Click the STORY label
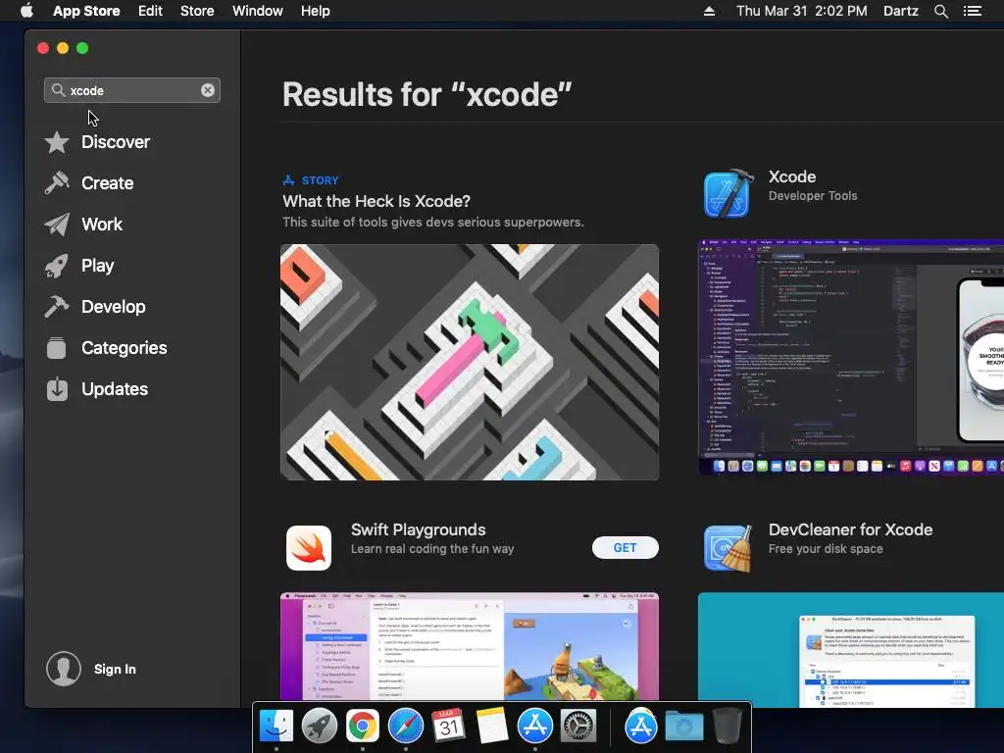This screenshot has height=753, width=1004. (x=321, y=180)
